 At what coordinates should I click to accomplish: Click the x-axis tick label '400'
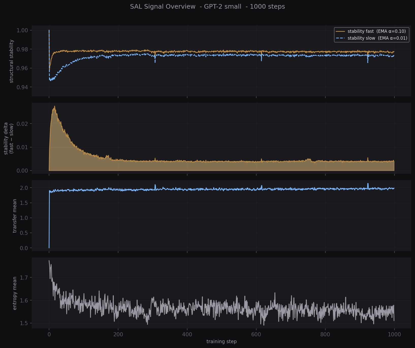click(x=187, y=335)
